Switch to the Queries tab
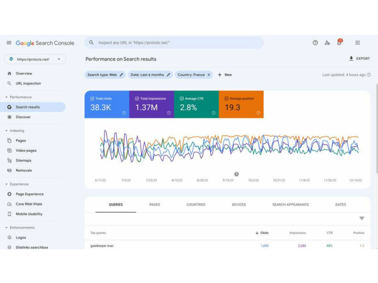378x283 pixels. (x=116, y=205)
